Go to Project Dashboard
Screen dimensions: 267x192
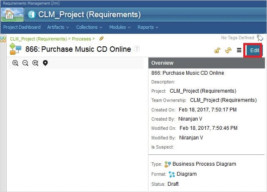pyautogui.click(x=22, y=27)
